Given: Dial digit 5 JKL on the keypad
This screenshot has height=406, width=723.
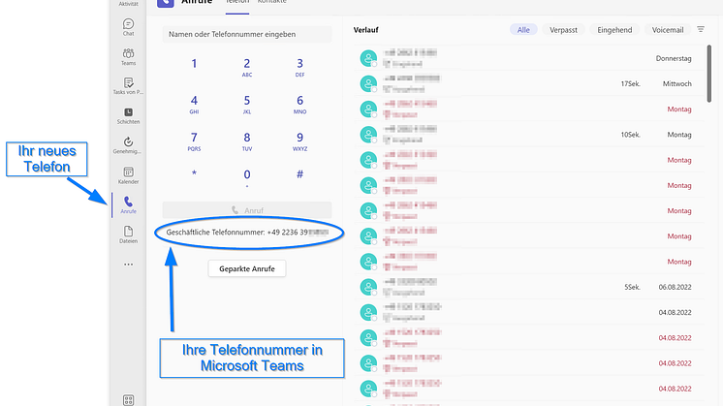Looking at the screenshot, I should 247,104.
